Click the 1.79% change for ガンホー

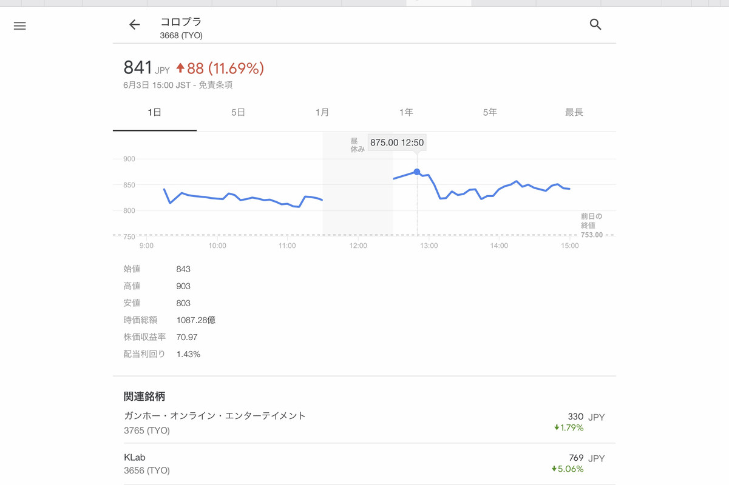(569, 427)
